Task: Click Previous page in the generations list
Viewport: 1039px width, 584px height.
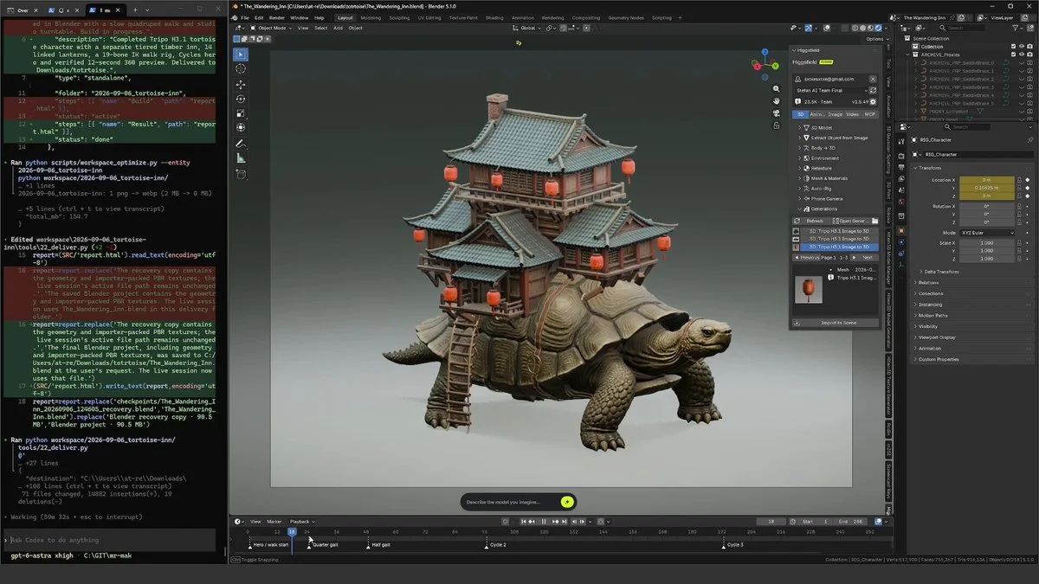Action: 809,257
